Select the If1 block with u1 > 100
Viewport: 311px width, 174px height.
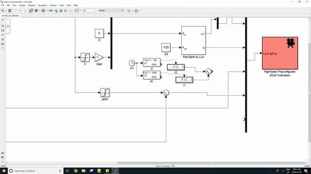pyautogui.click(x=152, y=75)
